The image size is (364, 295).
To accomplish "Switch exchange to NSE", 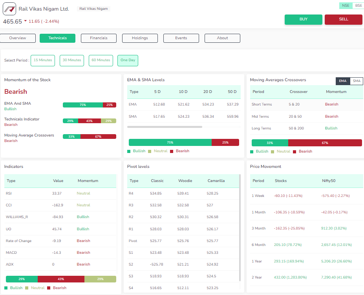I will 346,5.
